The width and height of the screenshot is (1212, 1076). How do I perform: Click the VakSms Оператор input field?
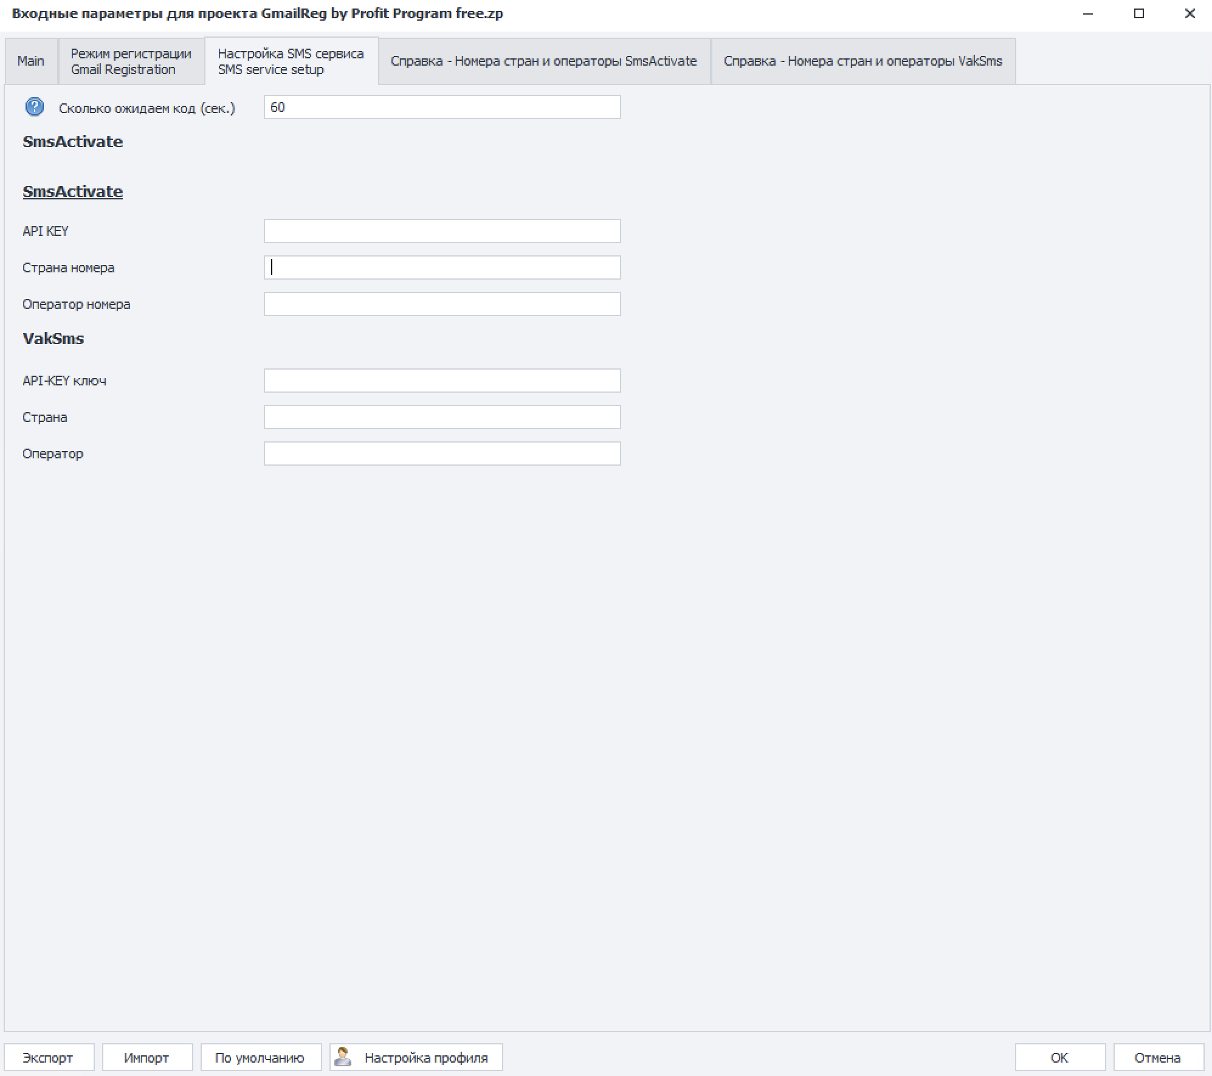(x=442, y=454)
